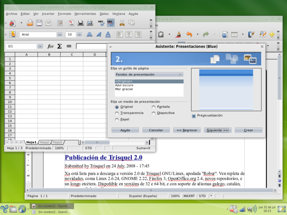This screenshot has height=215, width=287.
Task: Click the Redo arrow in Writer toolbar
Action: pos(206,34)
